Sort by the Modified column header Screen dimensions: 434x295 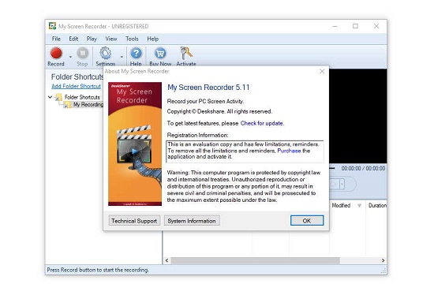point(341,205)
